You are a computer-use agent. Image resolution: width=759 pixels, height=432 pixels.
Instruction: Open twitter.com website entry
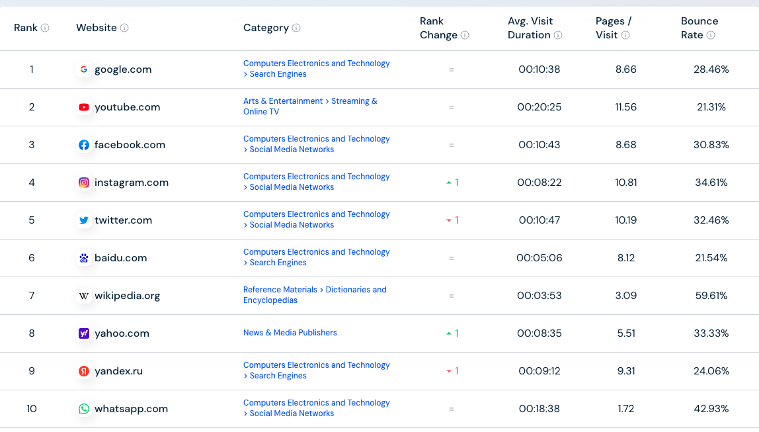click(x=124, y=220)
